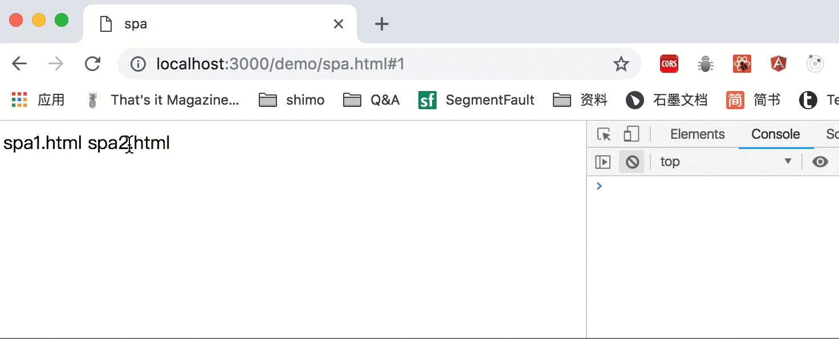
Task: Open the CORS extension icon
Action: click(669, 64)
